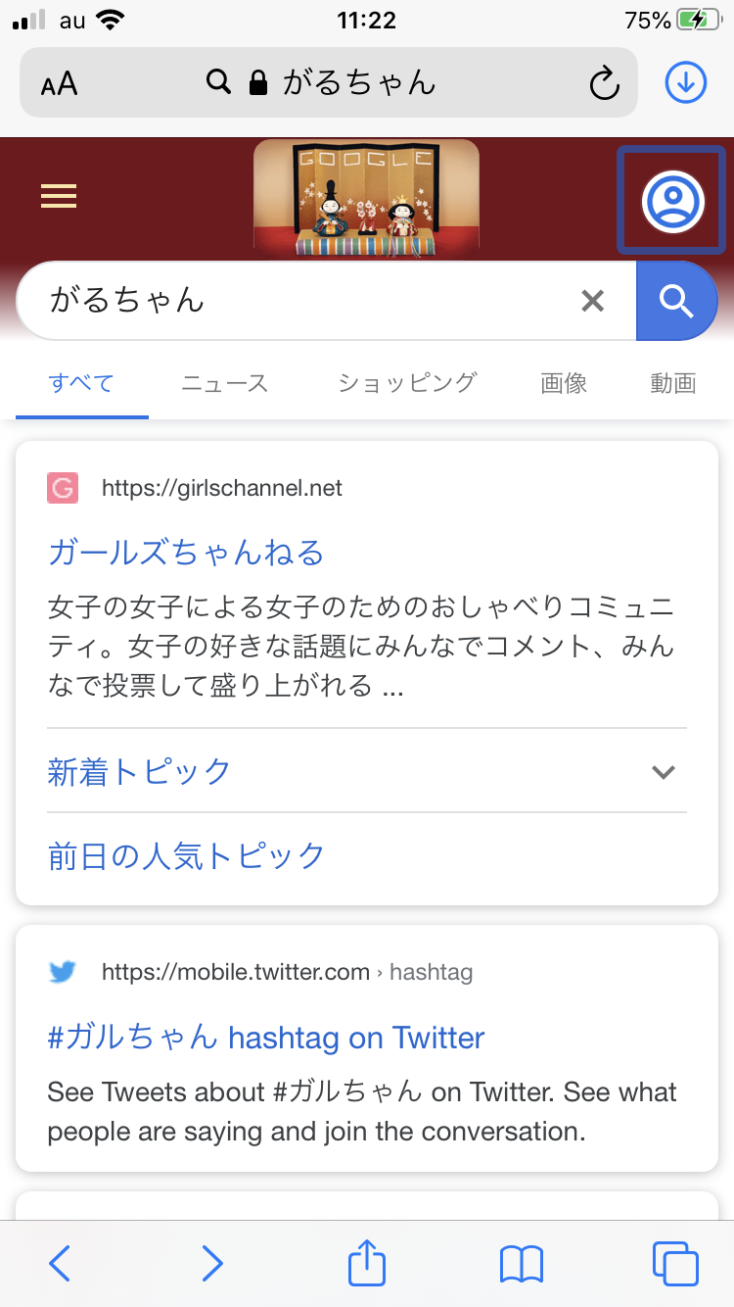
Task: Tap the Google account profile icon
Action: 672,200
